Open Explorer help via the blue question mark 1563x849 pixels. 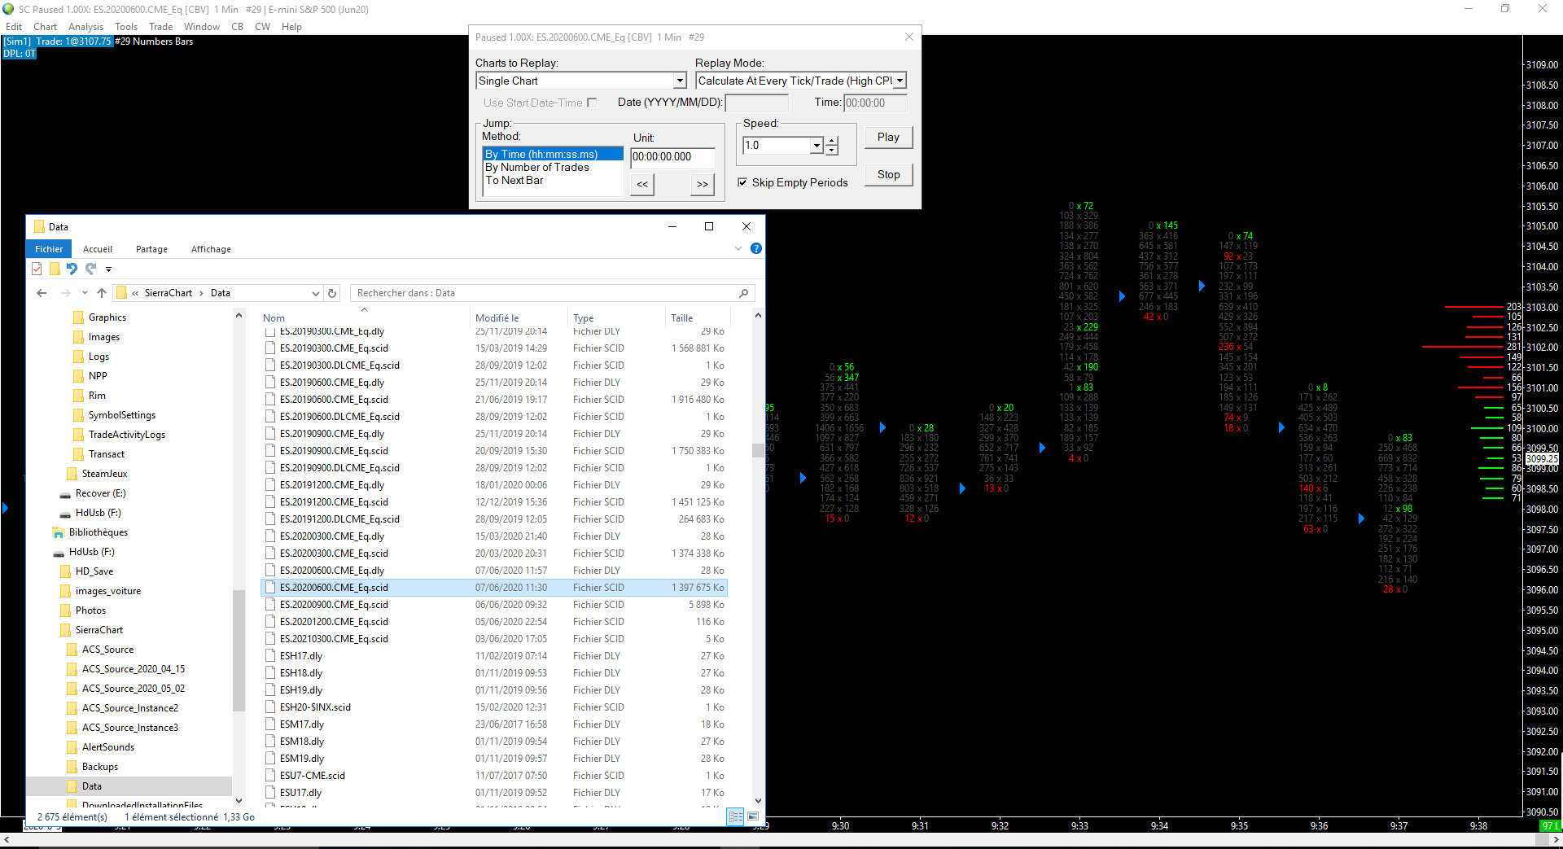pos(756,248)
